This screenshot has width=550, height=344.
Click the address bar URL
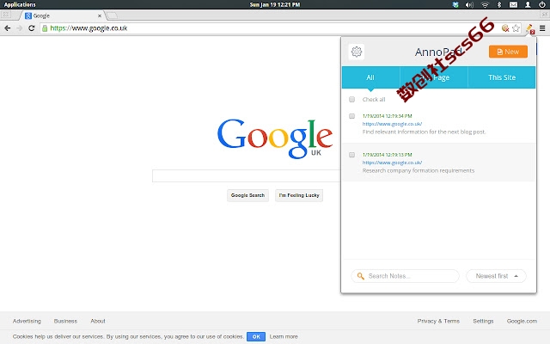89,28
